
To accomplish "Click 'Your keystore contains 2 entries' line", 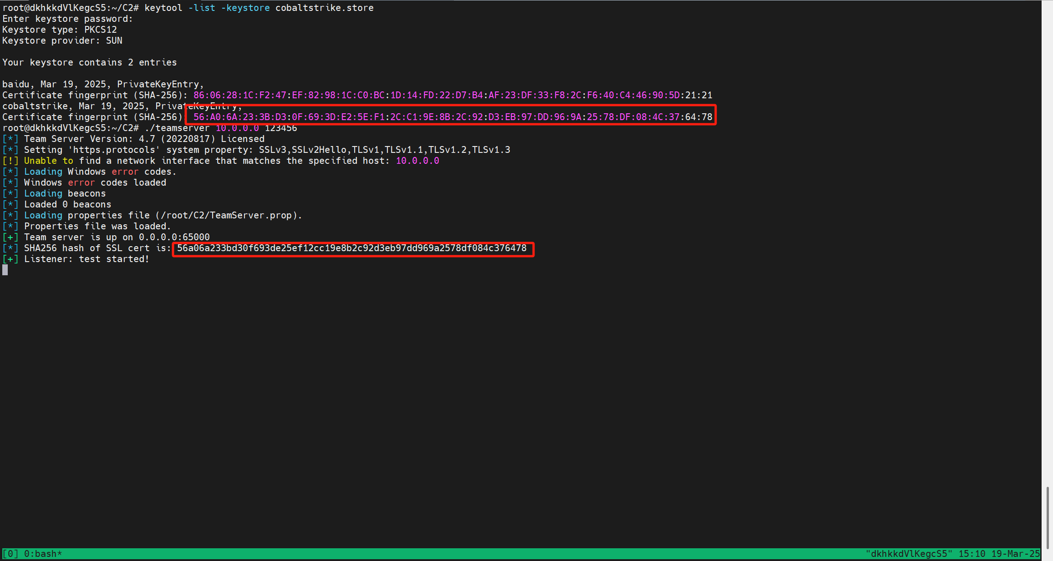I will 90,62.
